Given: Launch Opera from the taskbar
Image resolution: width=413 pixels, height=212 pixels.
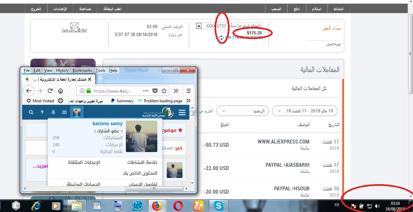Looking at the screenshot, I should tap(178, 206).
